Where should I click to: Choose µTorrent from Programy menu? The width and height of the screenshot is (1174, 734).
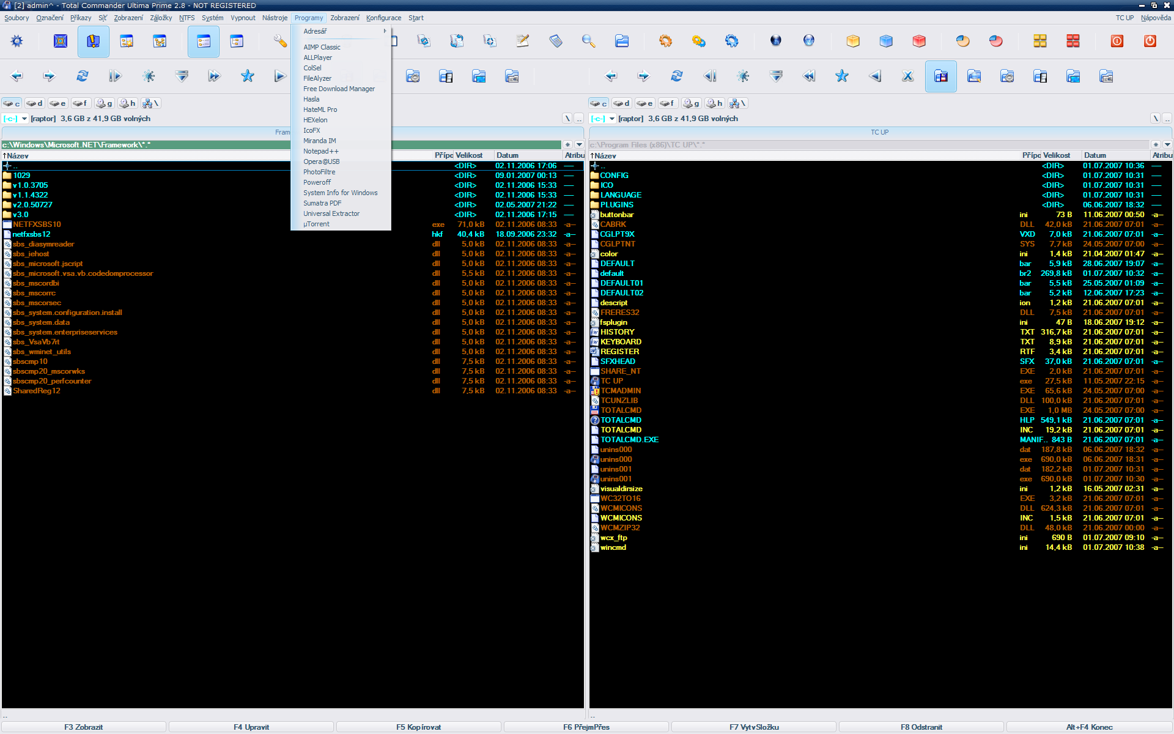[341, 224]
